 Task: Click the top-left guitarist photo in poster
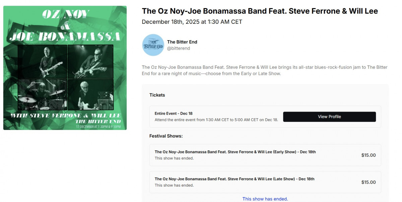point(42,61)
